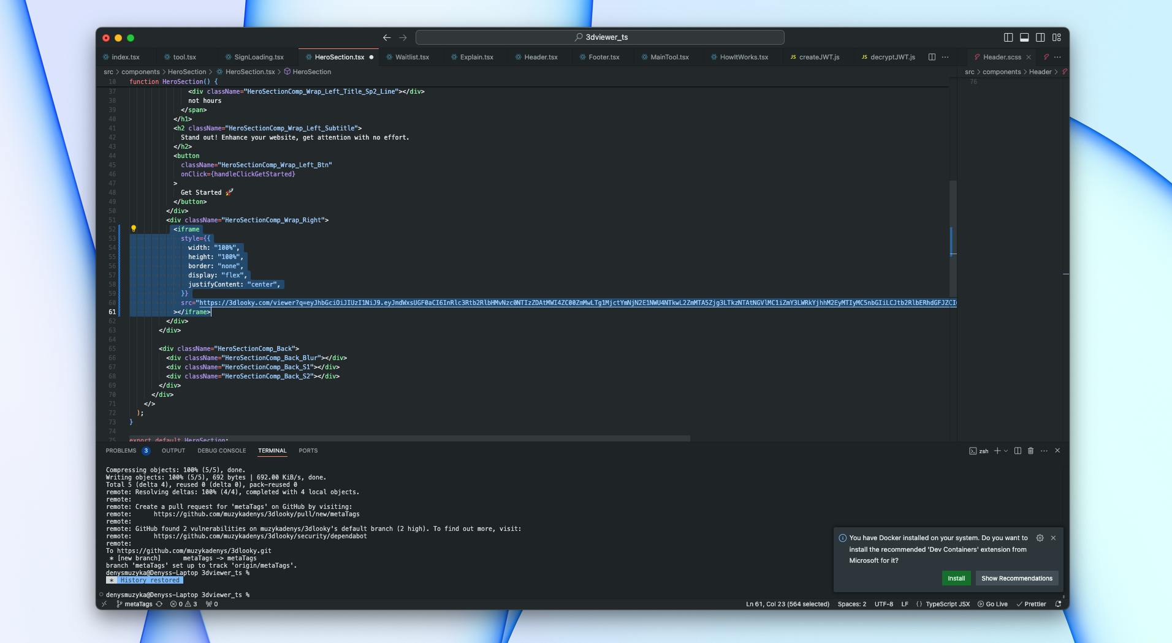Toggle the secondary side bar layout icon

pos(1040,37)
